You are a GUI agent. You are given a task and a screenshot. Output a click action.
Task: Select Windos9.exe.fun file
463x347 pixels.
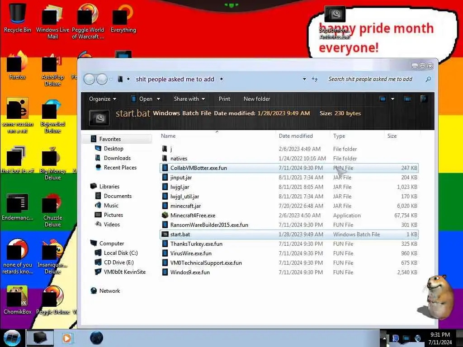click(x=289, y=272)
